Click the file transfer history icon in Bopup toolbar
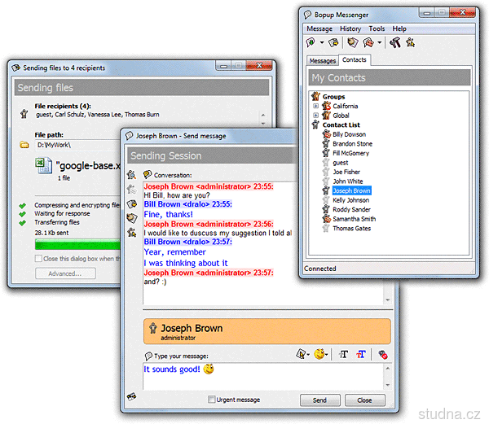 [368, 42]
